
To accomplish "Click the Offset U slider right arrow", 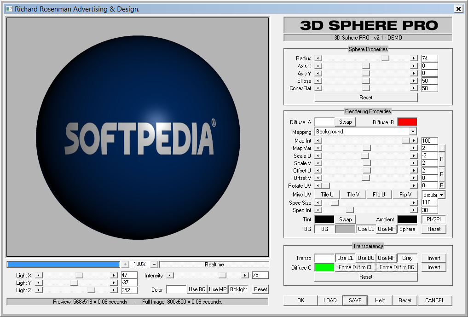I will (x=414, y=170).
